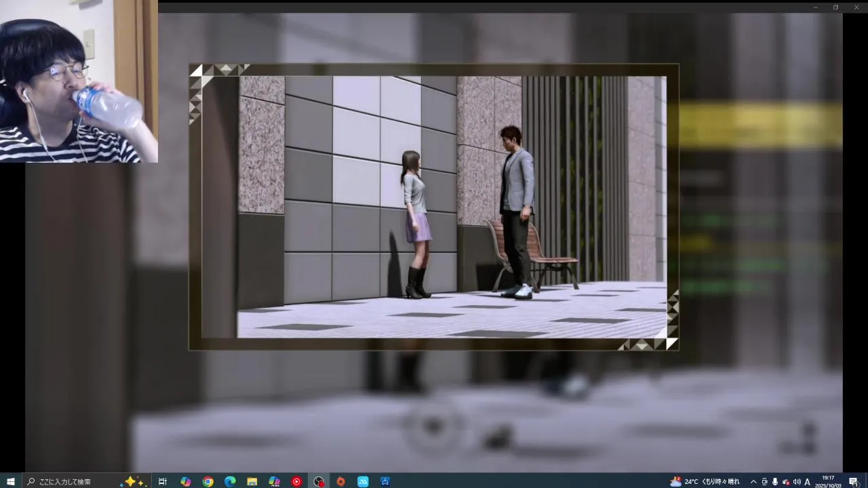This screenshot has height=488, width=868.
Task: Click the webcam overlay in the corner
Action: click(79, 81)
